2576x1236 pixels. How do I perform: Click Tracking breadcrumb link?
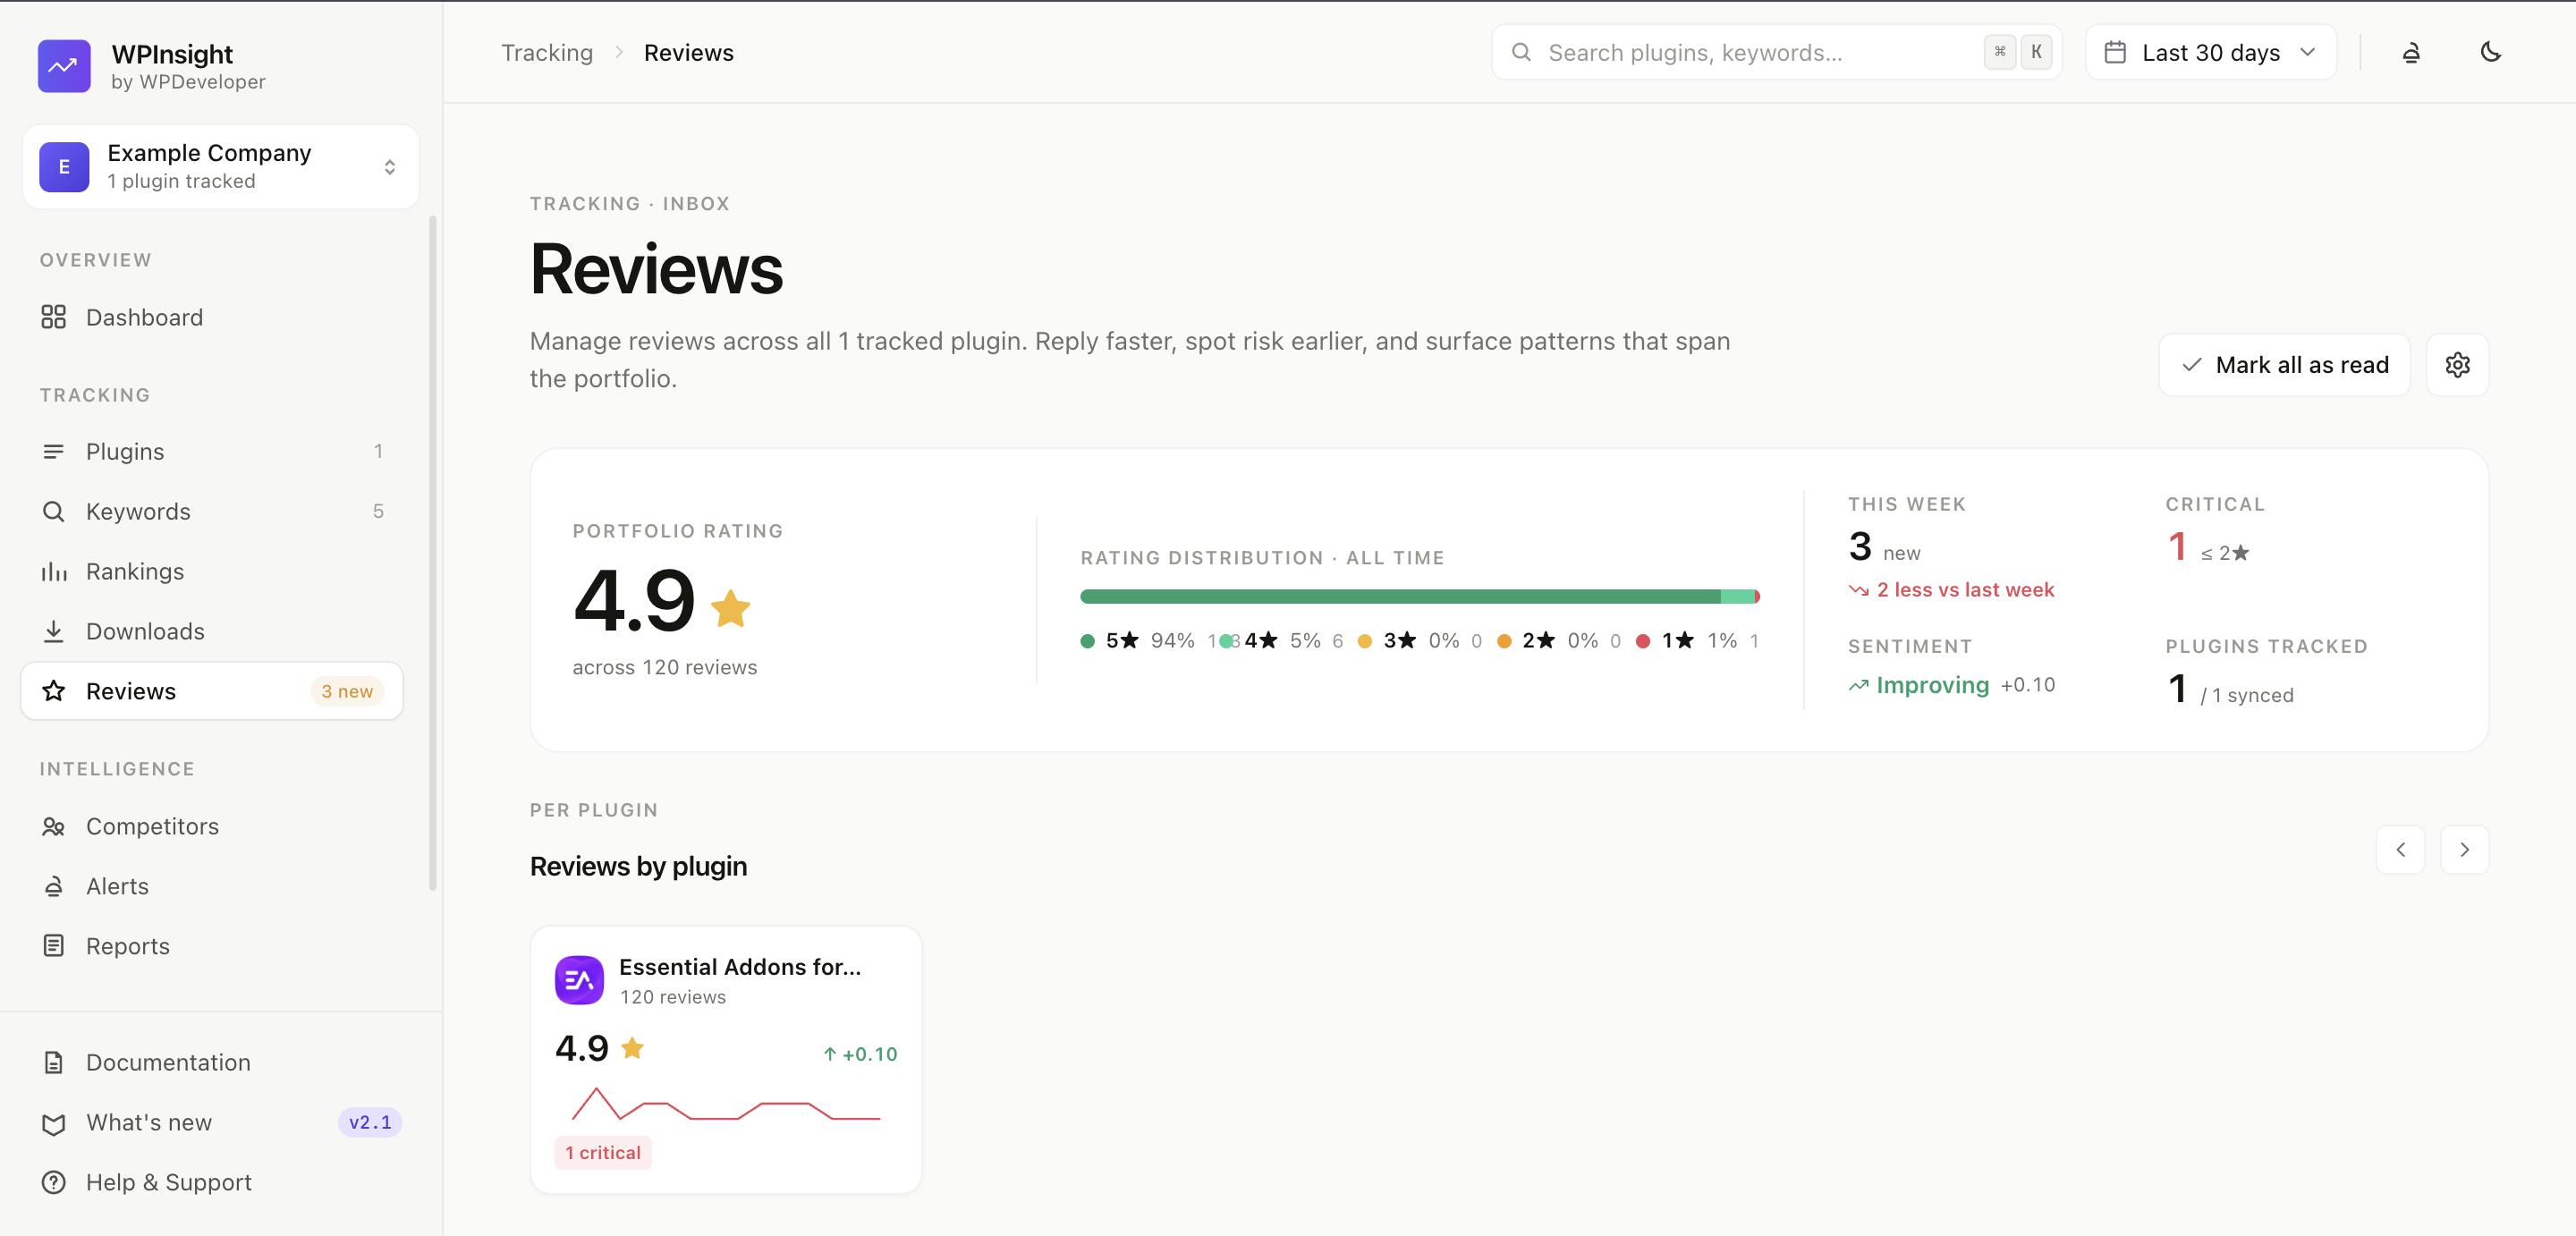point(547,53)
